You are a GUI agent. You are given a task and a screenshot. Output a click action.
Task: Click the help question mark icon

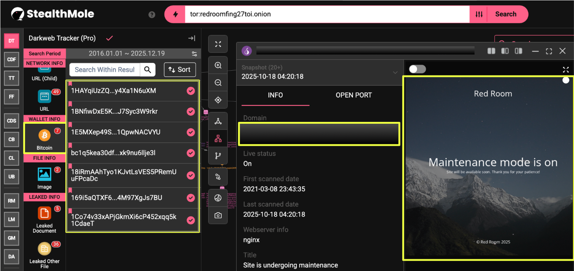coord(152,15)
